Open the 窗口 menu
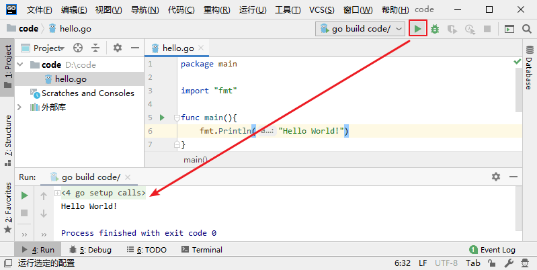Viewport: 537px width, 270px height. pyautogui.click(x=358, y=10)
